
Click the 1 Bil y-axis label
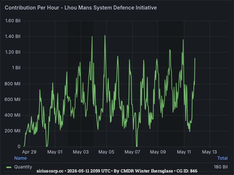point(16,68)
